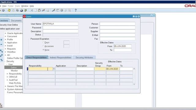Viewport: 196px width, 110px height.
Task: Open the Window menu
Action: pos(24,6)
